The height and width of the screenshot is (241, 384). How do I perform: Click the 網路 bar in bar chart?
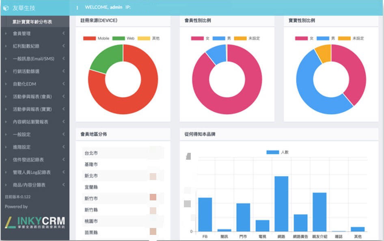[281, 203]
